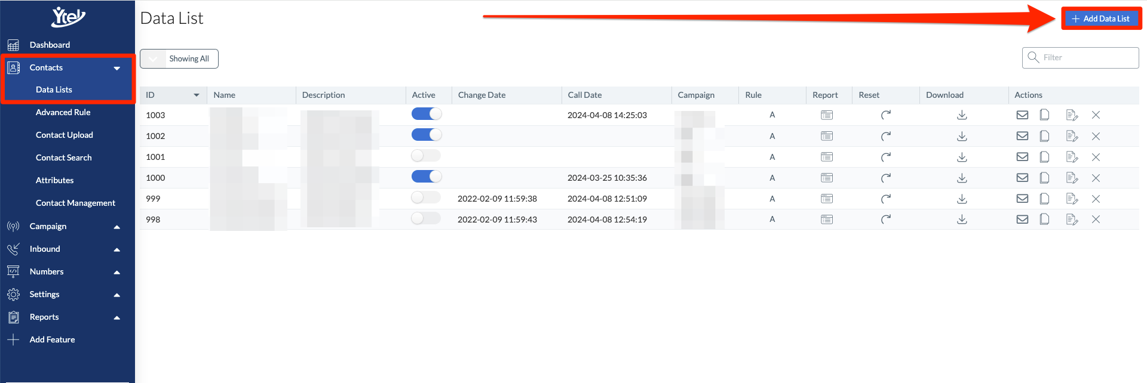Screen dimensions: 1147x383
Task: Click the ID cell 1002
Action: (155, 136)
